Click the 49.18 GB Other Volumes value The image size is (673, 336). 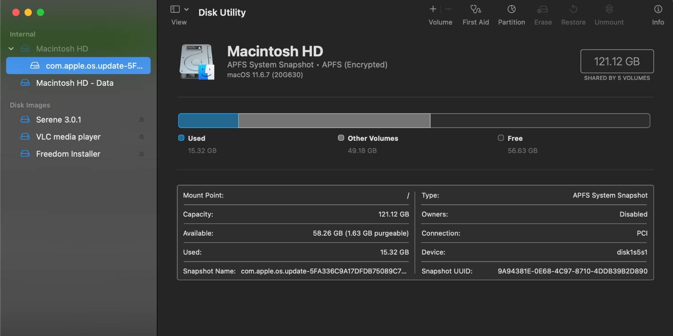pos(362,150)
